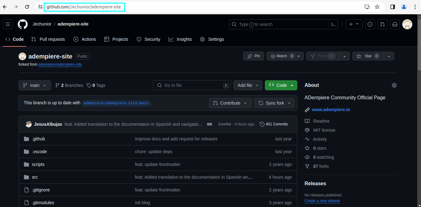Switch to the Settings tab
The width and height of the screenshot is (421, 207).
(212, 39)
